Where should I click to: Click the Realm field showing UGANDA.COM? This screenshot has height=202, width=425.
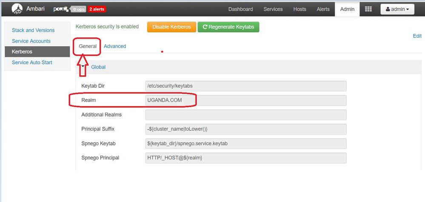246,100
